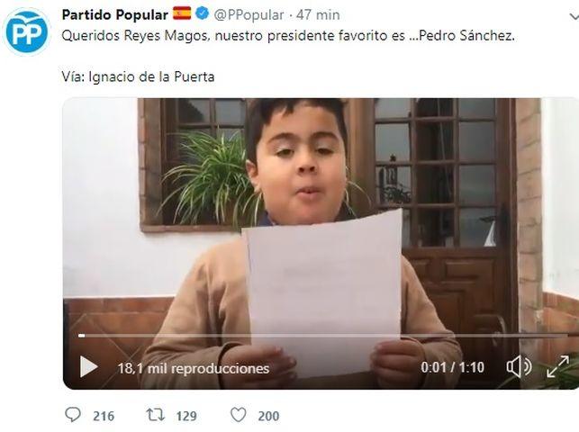Retweet using the retweet arrows icon
This screenshot has height=432, width=579.
pos(156,415)
